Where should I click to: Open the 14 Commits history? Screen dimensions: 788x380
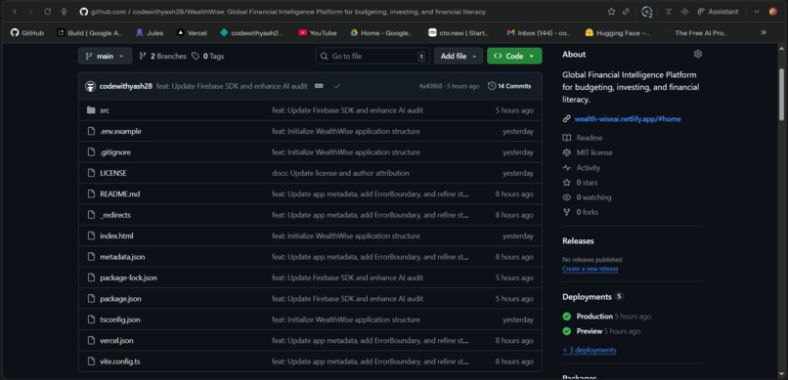click(x=509, y=86)
